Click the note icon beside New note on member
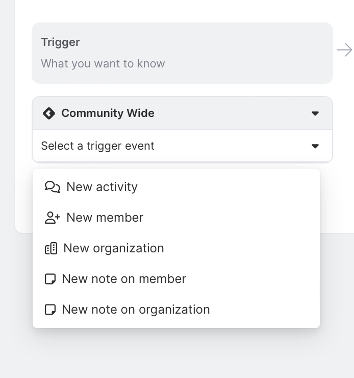 pos(50,279)
